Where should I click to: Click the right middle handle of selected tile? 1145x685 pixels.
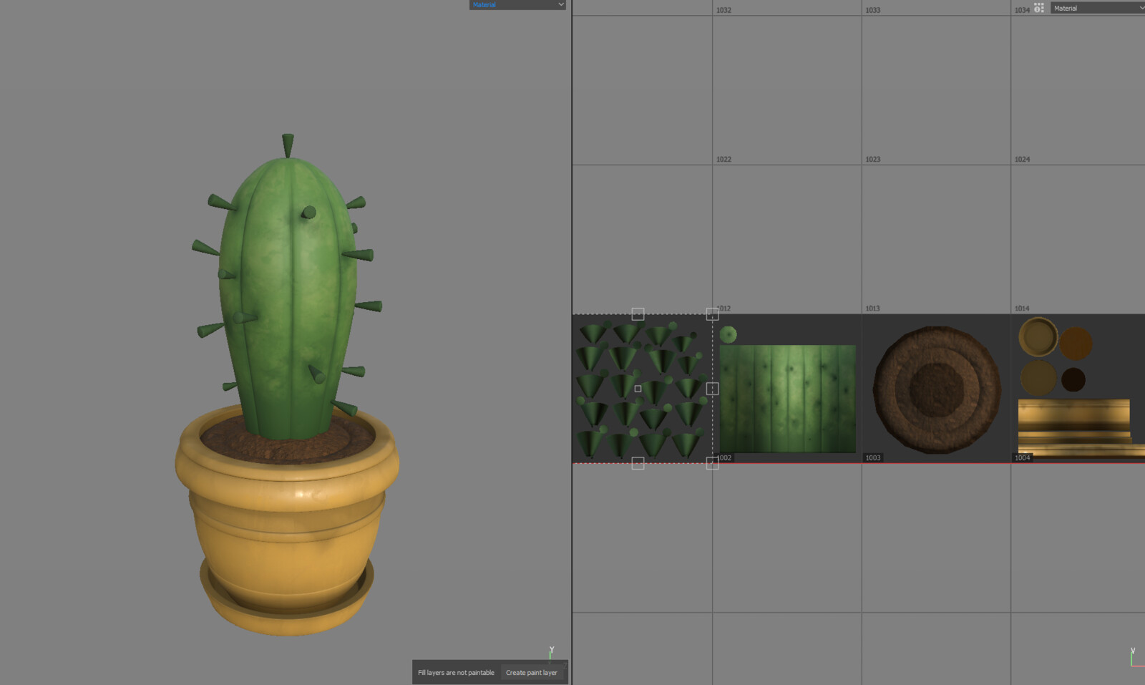712,389
